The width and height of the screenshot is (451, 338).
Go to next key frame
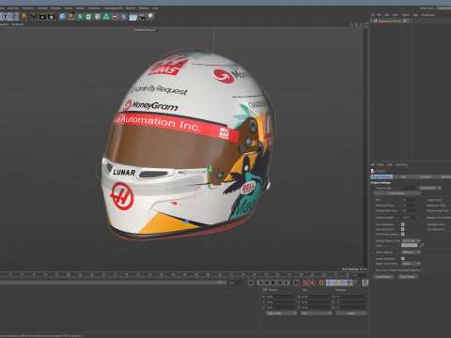pos(287,283)
